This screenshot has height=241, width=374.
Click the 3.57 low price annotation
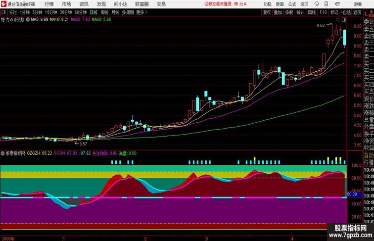click(x=83, y=144)
